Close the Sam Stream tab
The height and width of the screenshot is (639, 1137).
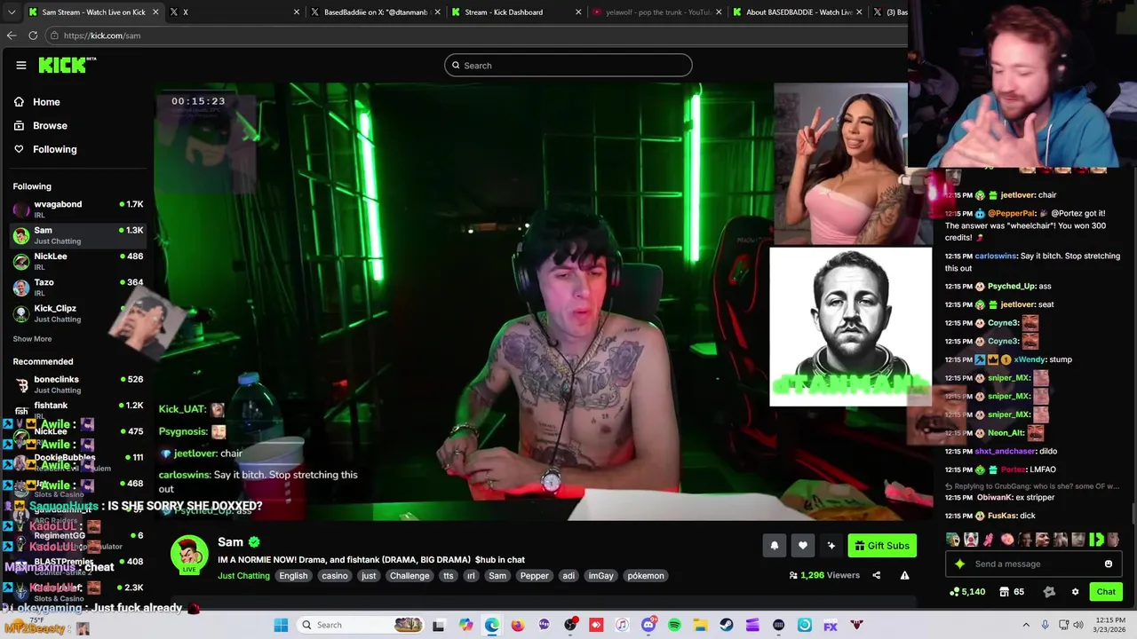155,12
